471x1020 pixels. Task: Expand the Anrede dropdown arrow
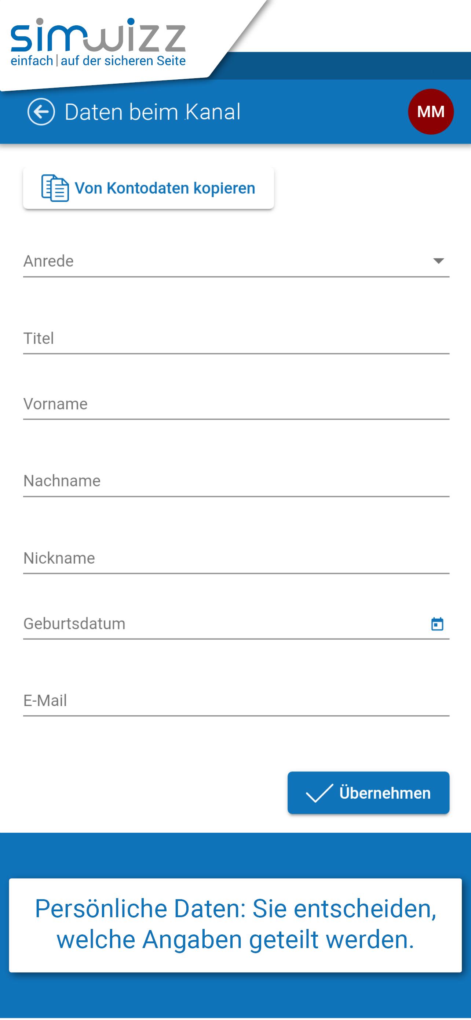coord(438,261)
